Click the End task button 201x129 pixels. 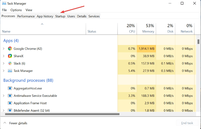pos(187,123)
